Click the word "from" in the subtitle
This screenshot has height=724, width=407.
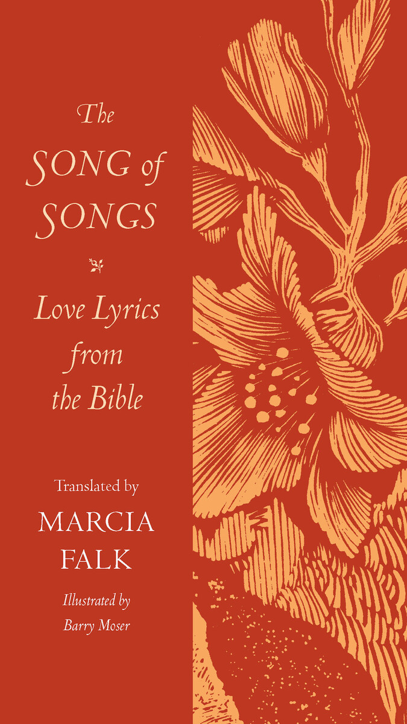tap(96, 355)
